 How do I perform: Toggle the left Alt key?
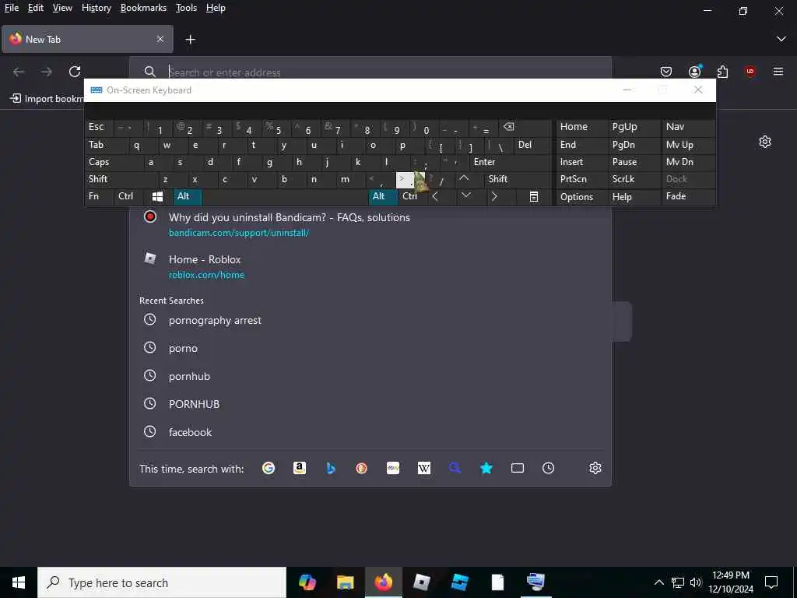tap(188, 196)
